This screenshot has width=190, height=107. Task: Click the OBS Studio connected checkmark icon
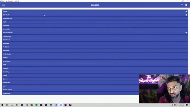click(x=186, y=15)
